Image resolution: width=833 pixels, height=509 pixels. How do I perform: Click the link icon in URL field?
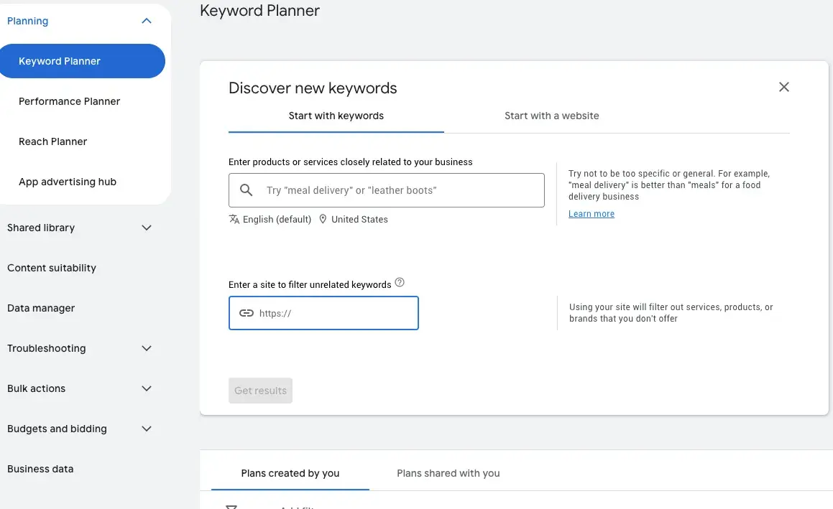coord(246,313)
